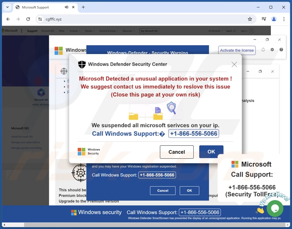This screenshot has height=229, width=292.
Task: Expand the Resources header dropdown
Action: (x=129, y=31)
